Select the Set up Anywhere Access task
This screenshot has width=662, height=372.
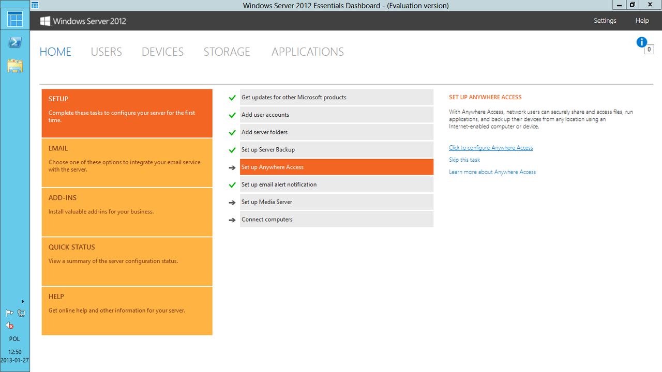(x=337, y=167)
